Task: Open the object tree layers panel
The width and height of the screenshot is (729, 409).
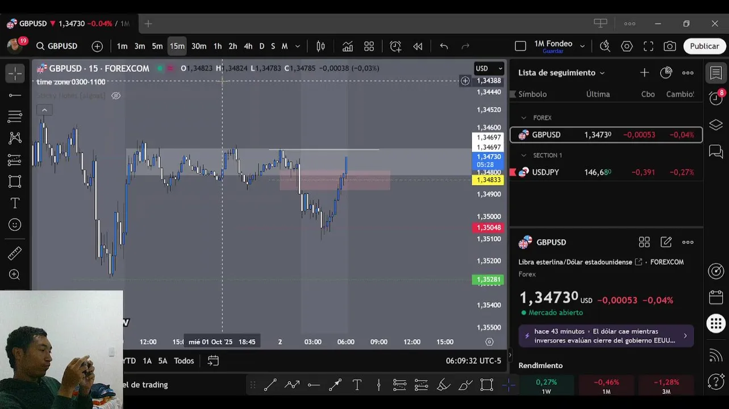Action: [716, 125]
